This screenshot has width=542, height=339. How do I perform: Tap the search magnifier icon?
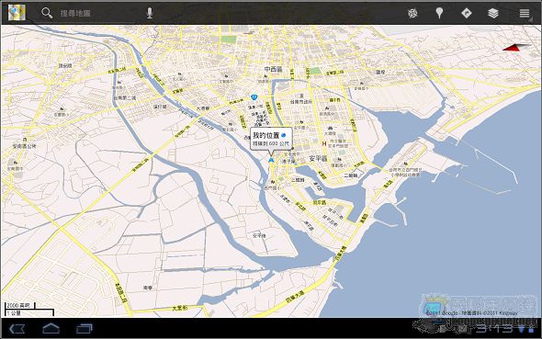click(x=47, y=13)
